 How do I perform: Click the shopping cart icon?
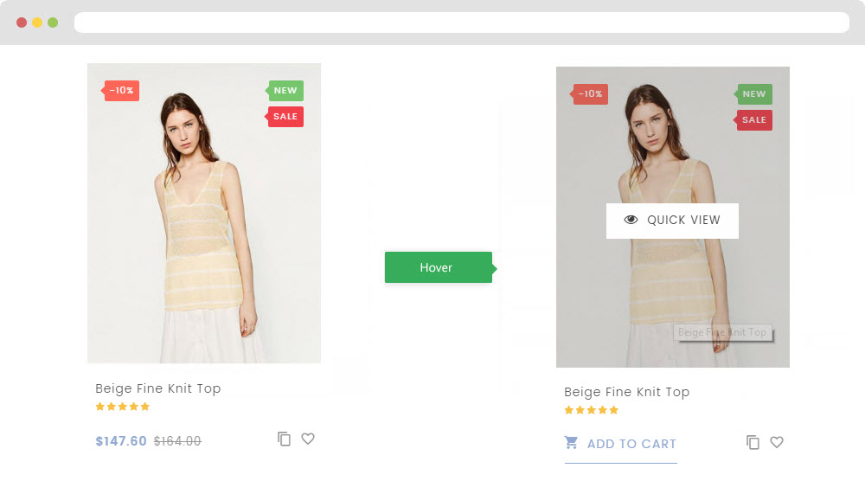tap(571, 442)
